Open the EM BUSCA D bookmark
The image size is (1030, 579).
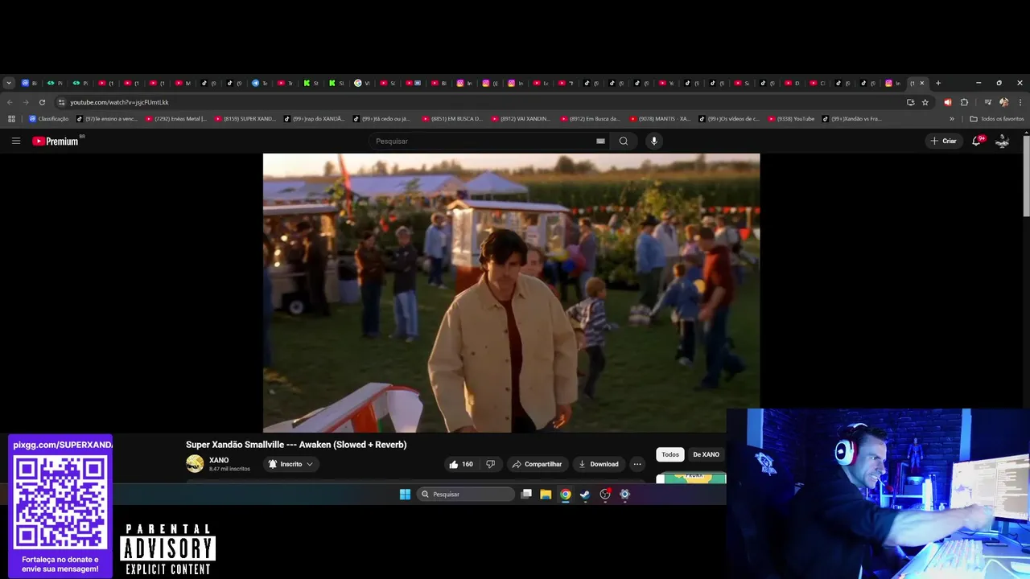pyautogui.click(x=452, y=119)
